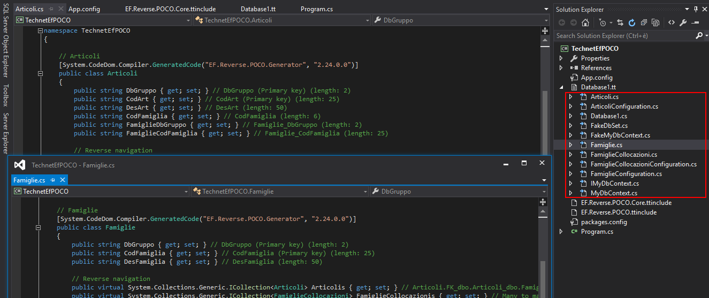The width and height of the screenshot is (709, 298).
Task: Switch to the Program.cs tab
Action: point(316,9)
